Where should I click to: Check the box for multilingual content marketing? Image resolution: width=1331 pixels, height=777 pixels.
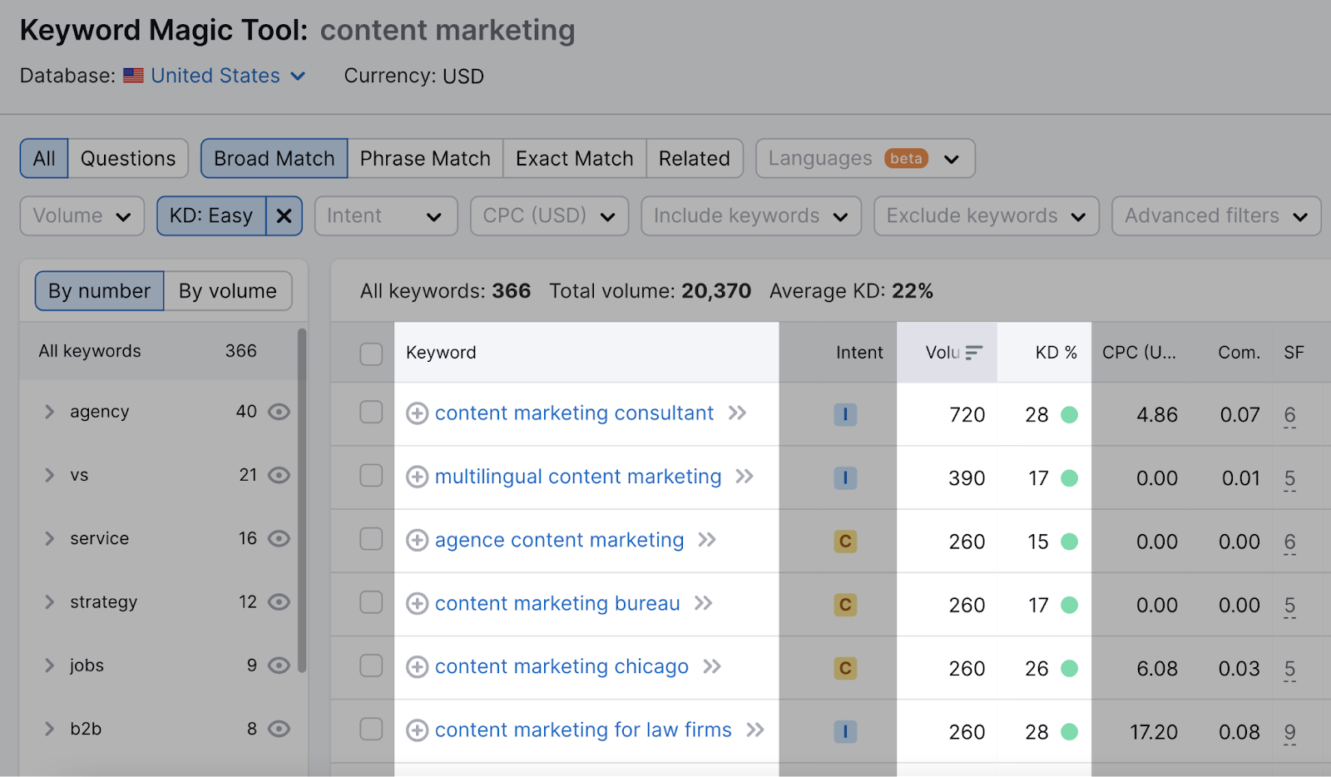(x=371, y=476)
